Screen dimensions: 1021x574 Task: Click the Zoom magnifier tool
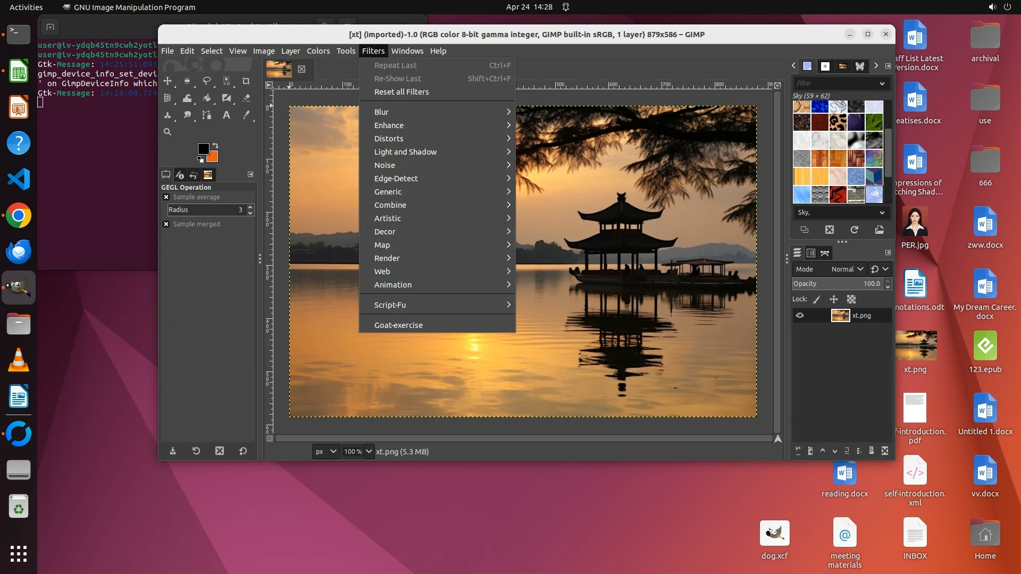168,132
